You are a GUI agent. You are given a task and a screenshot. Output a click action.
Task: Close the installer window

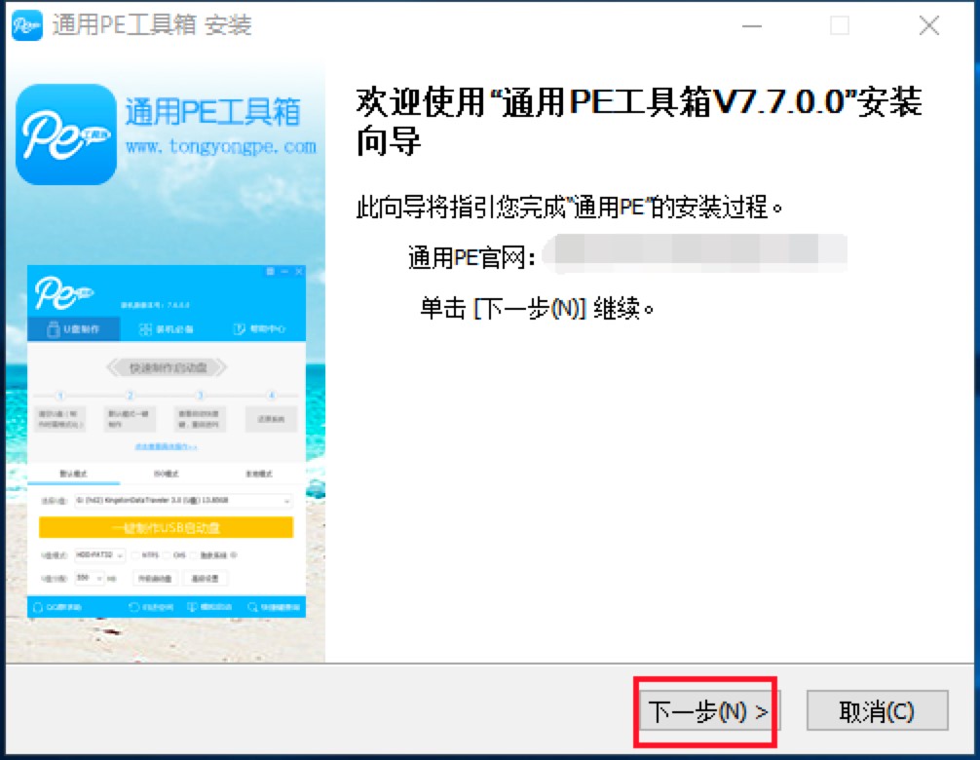point(928,25)
